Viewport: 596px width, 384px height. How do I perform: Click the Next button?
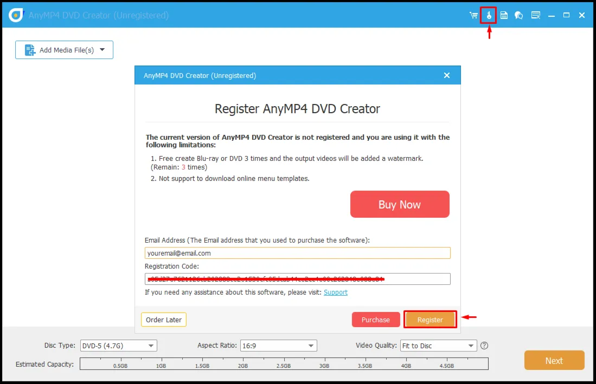click(x=554, y=361)
